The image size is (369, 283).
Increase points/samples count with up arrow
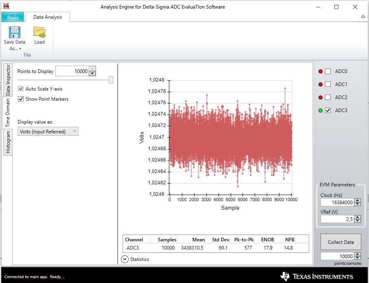358,254
